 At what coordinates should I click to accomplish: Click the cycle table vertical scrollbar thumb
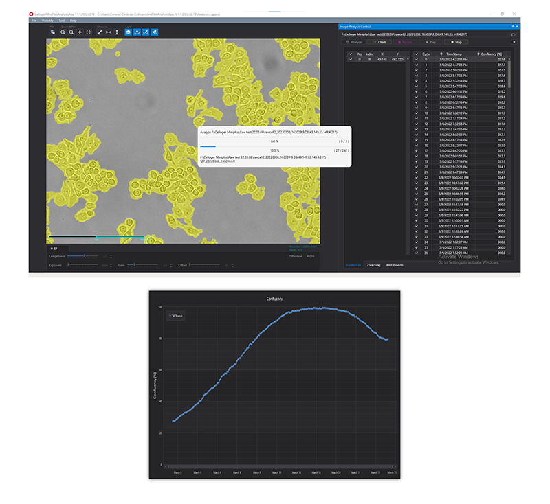[509, 73]
